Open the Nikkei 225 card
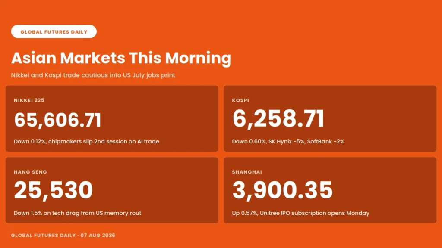 pyautogui.click(x=112, y=119)
